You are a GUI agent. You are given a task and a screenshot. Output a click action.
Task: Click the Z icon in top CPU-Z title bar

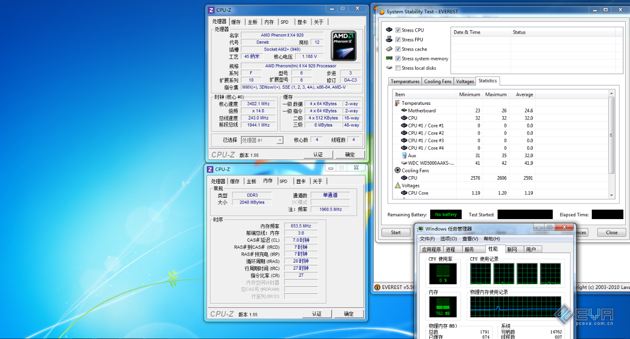(211, 10)
